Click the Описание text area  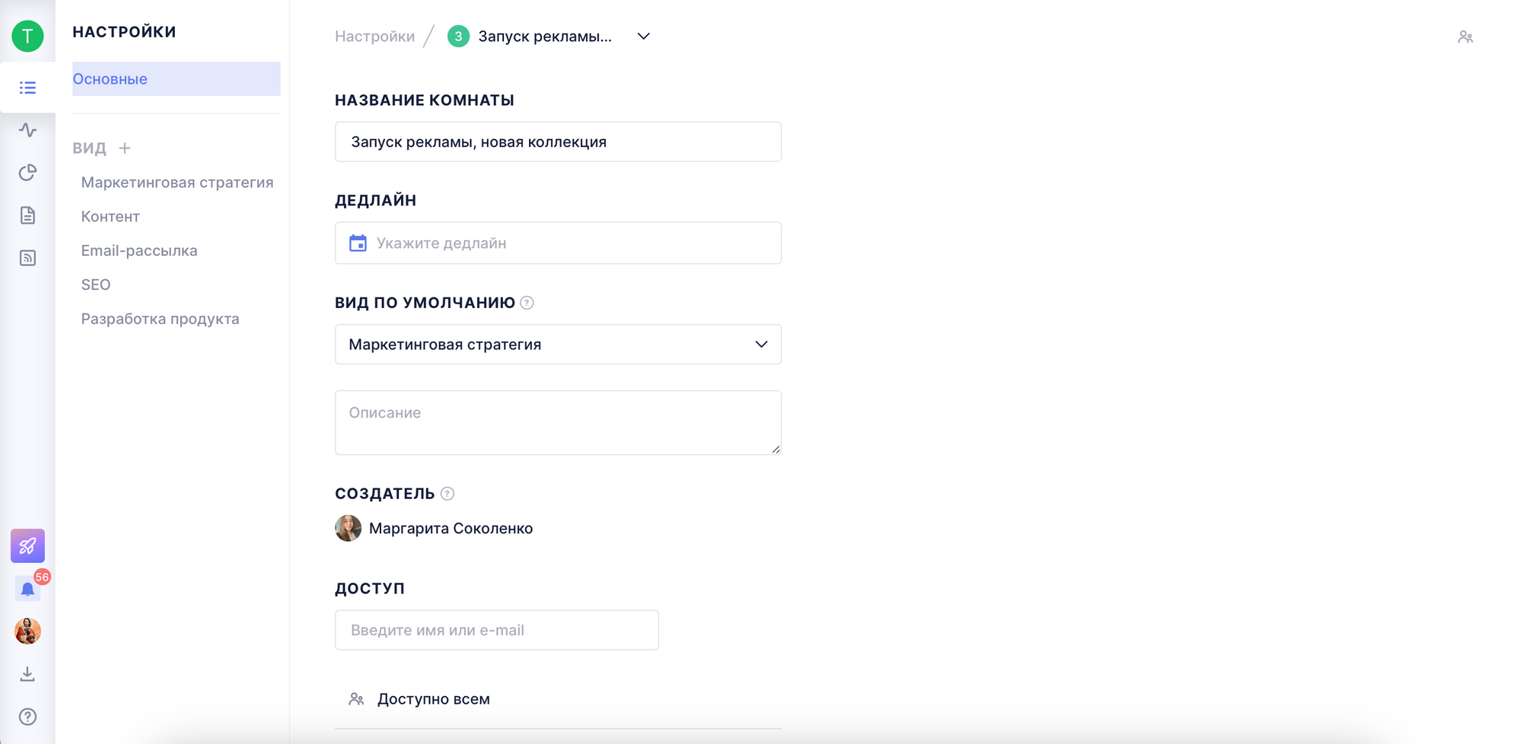pos(558,423)
